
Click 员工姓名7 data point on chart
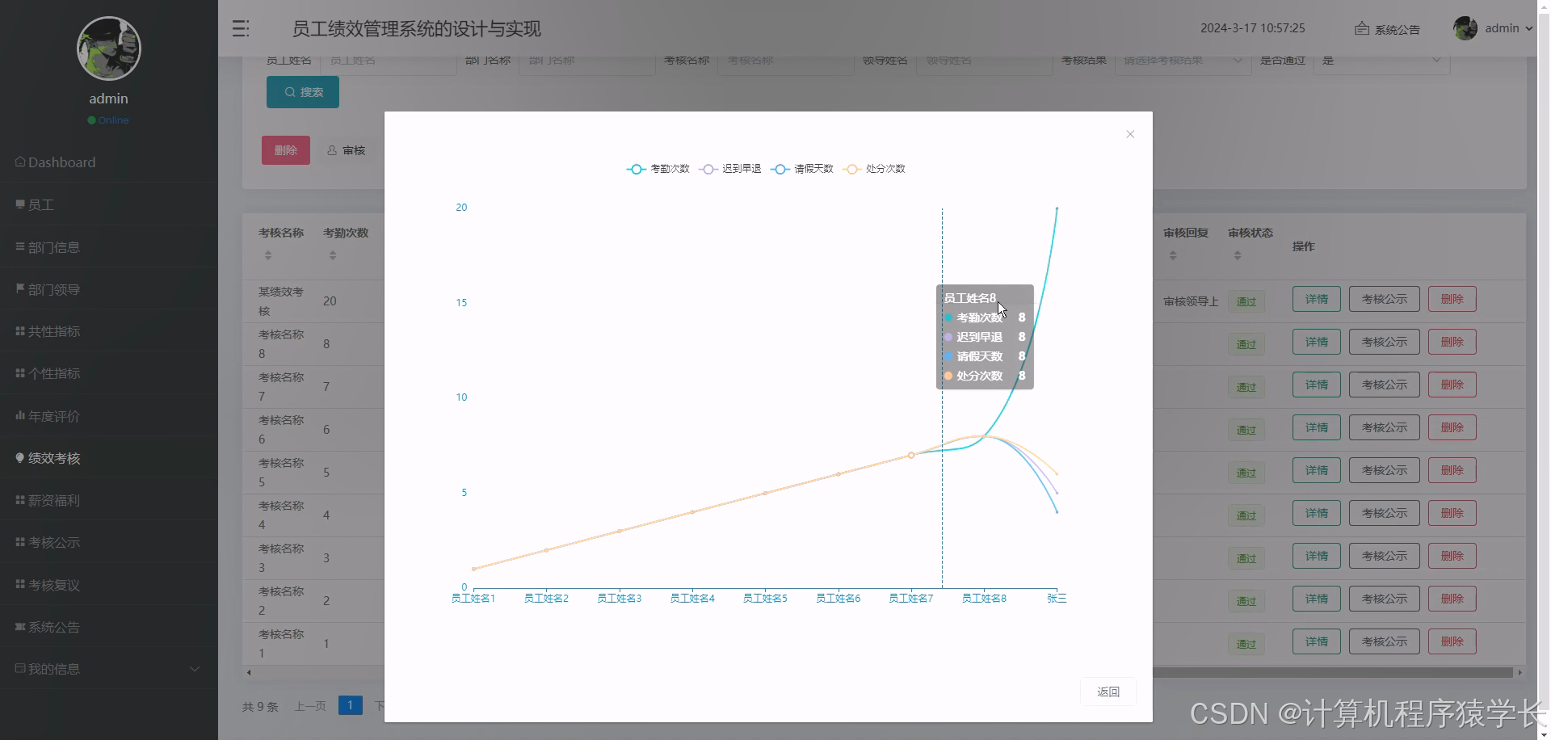point(911,456)
